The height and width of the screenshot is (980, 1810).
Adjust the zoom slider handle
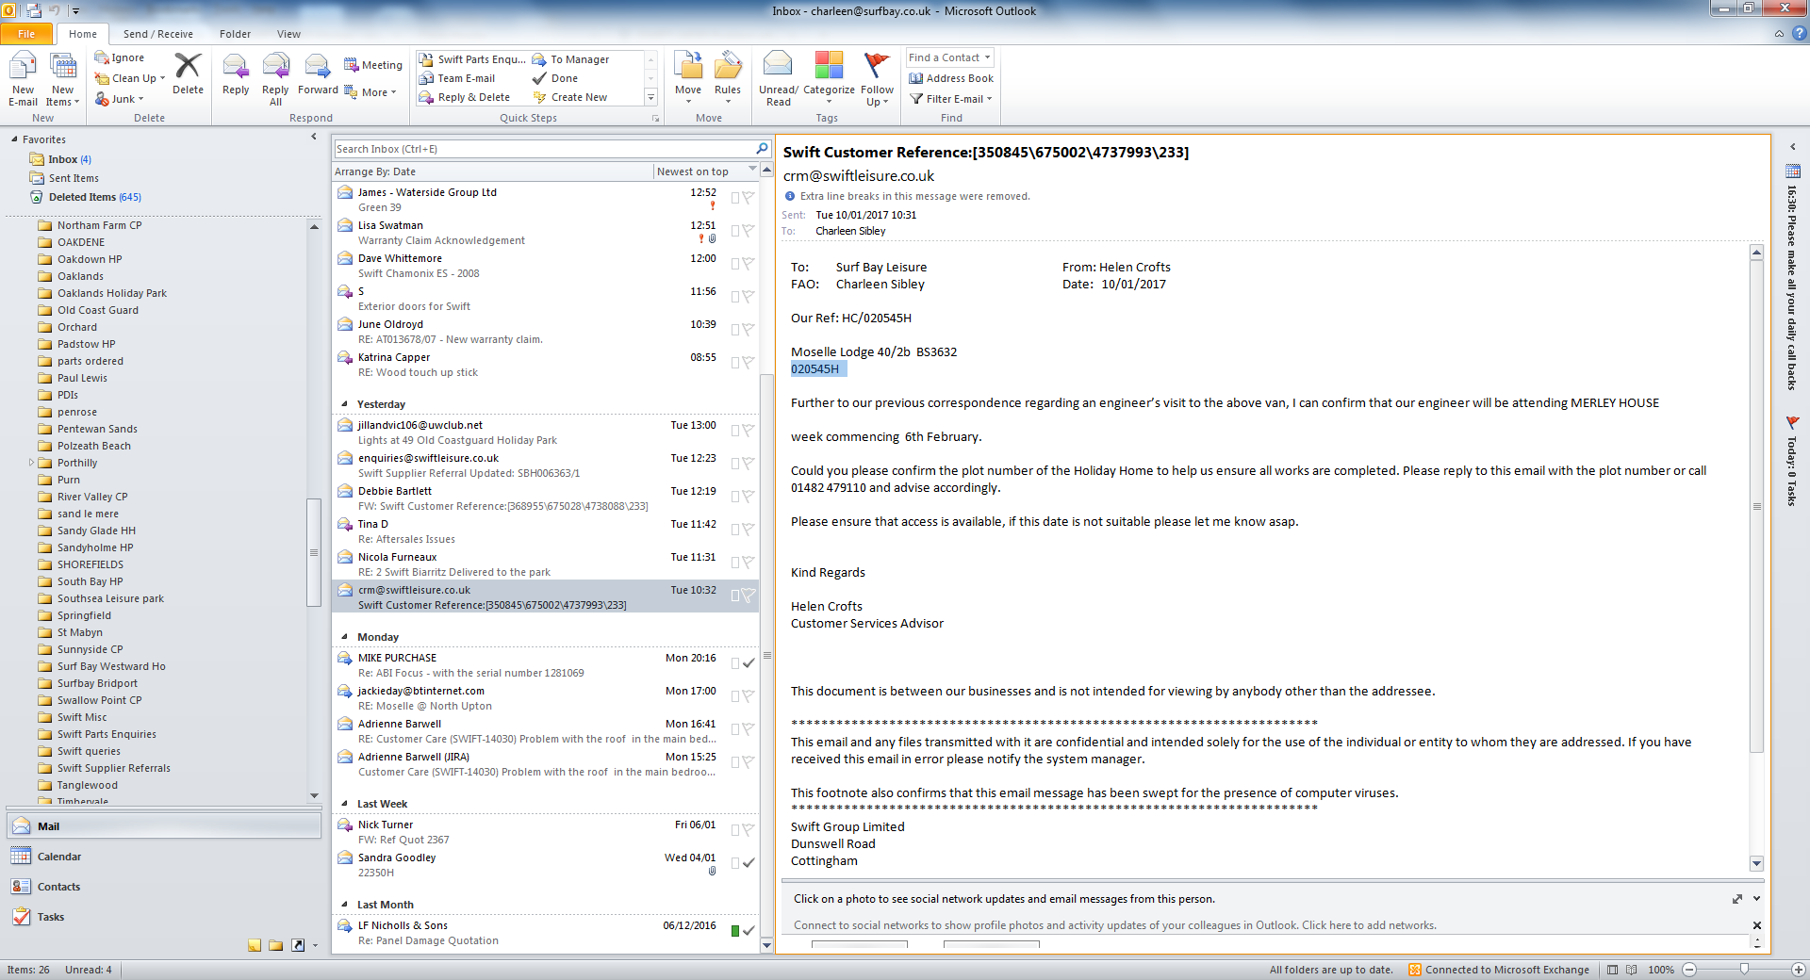(1744, 970)
